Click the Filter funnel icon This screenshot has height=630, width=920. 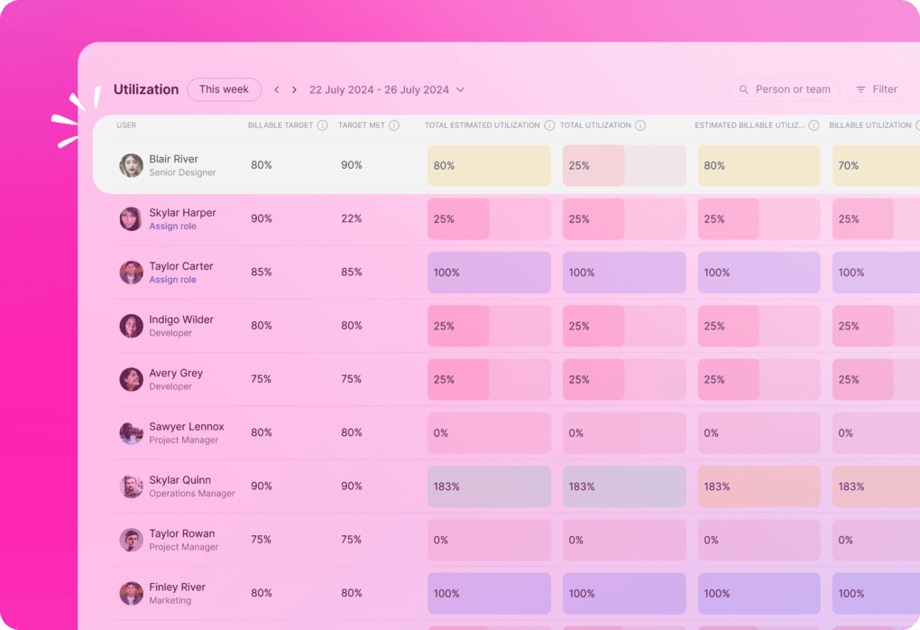862,88
